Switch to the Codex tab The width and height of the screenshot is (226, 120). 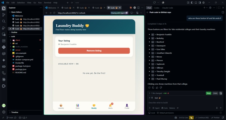point(156,8)
